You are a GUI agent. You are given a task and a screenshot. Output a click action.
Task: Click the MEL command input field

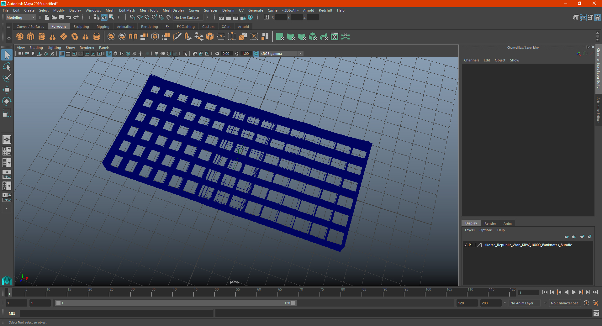tap(117, 313)
